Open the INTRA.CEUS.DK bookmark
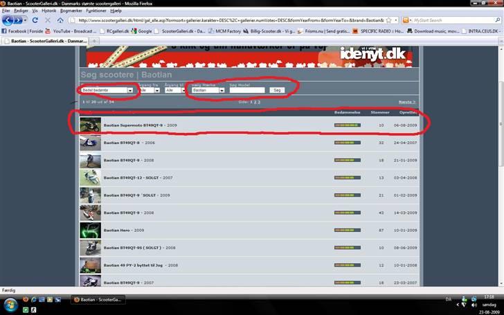This screenshot has width=504, height=315. (481, 31)
